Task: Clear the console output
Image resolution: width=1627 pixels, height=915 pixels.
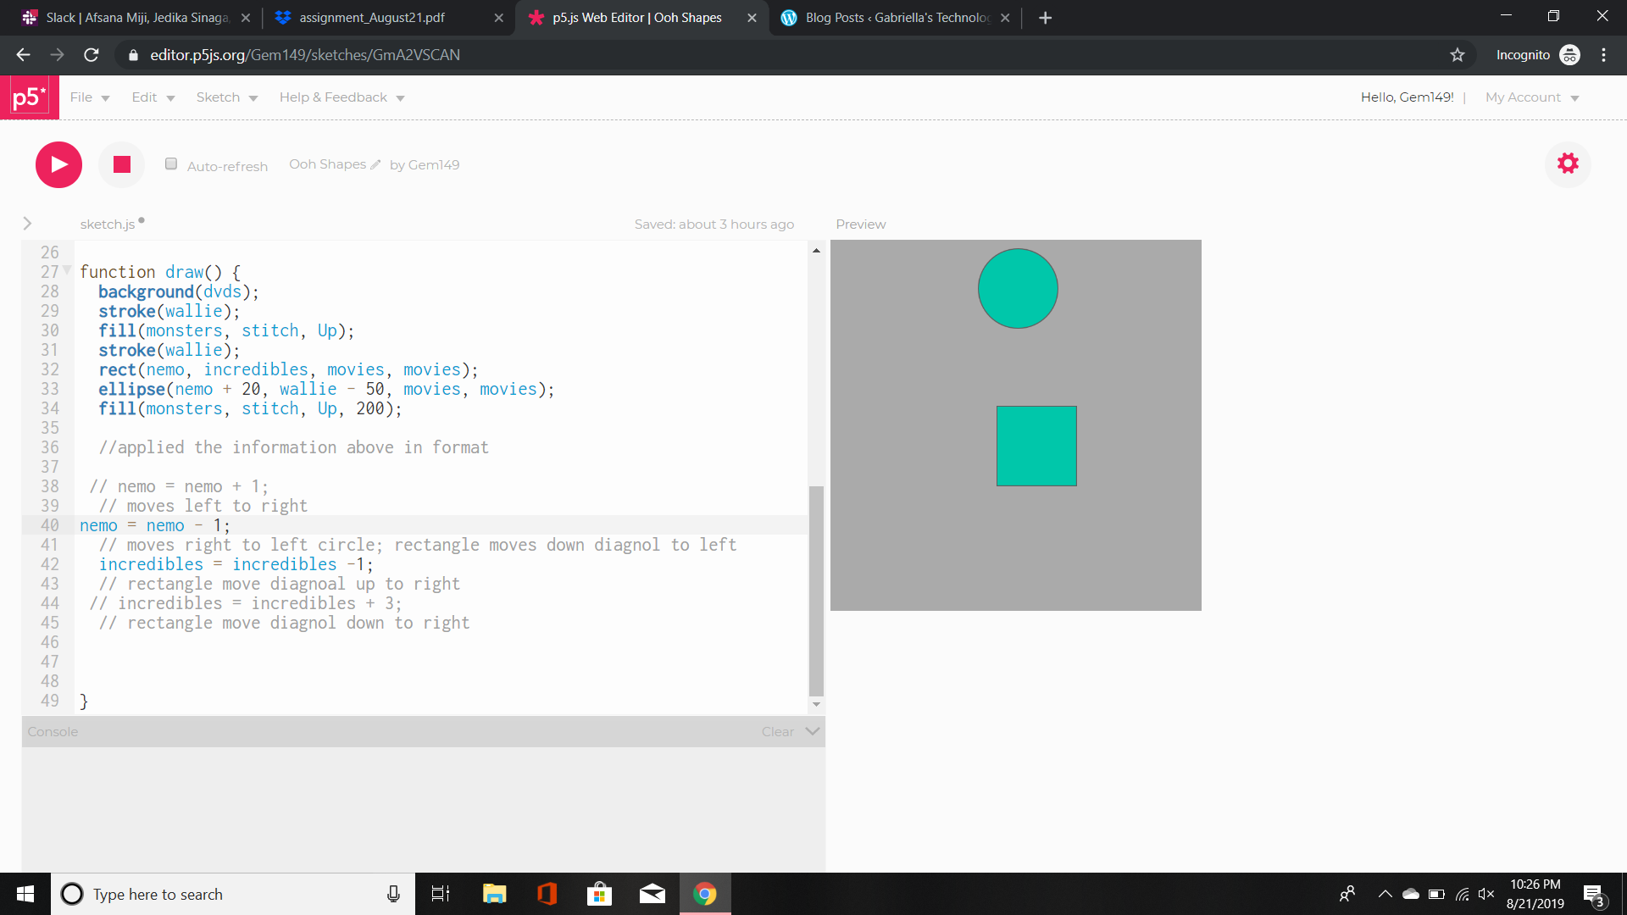Action: click(x=777, y=731)
